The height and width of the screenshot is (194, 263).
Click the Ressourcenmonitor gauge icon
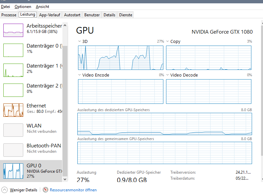point(45,190)
